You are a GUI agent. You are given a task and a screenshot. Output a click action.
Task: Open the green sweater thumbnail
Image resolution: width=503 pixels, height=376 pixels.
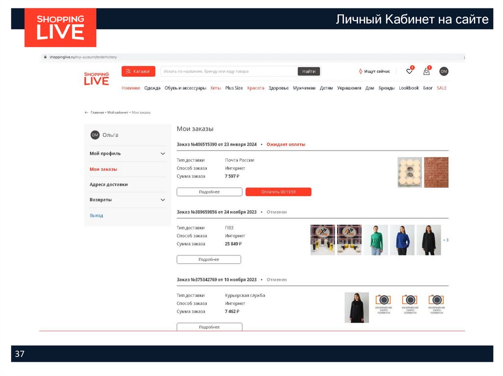click(376, 240)
